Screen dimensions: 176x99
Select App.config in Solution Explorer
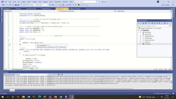[x=148, y=34]
